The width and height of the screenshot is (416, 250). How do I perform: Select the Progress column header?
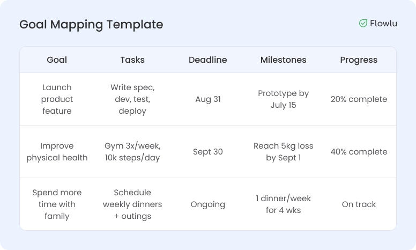point(359,60)
